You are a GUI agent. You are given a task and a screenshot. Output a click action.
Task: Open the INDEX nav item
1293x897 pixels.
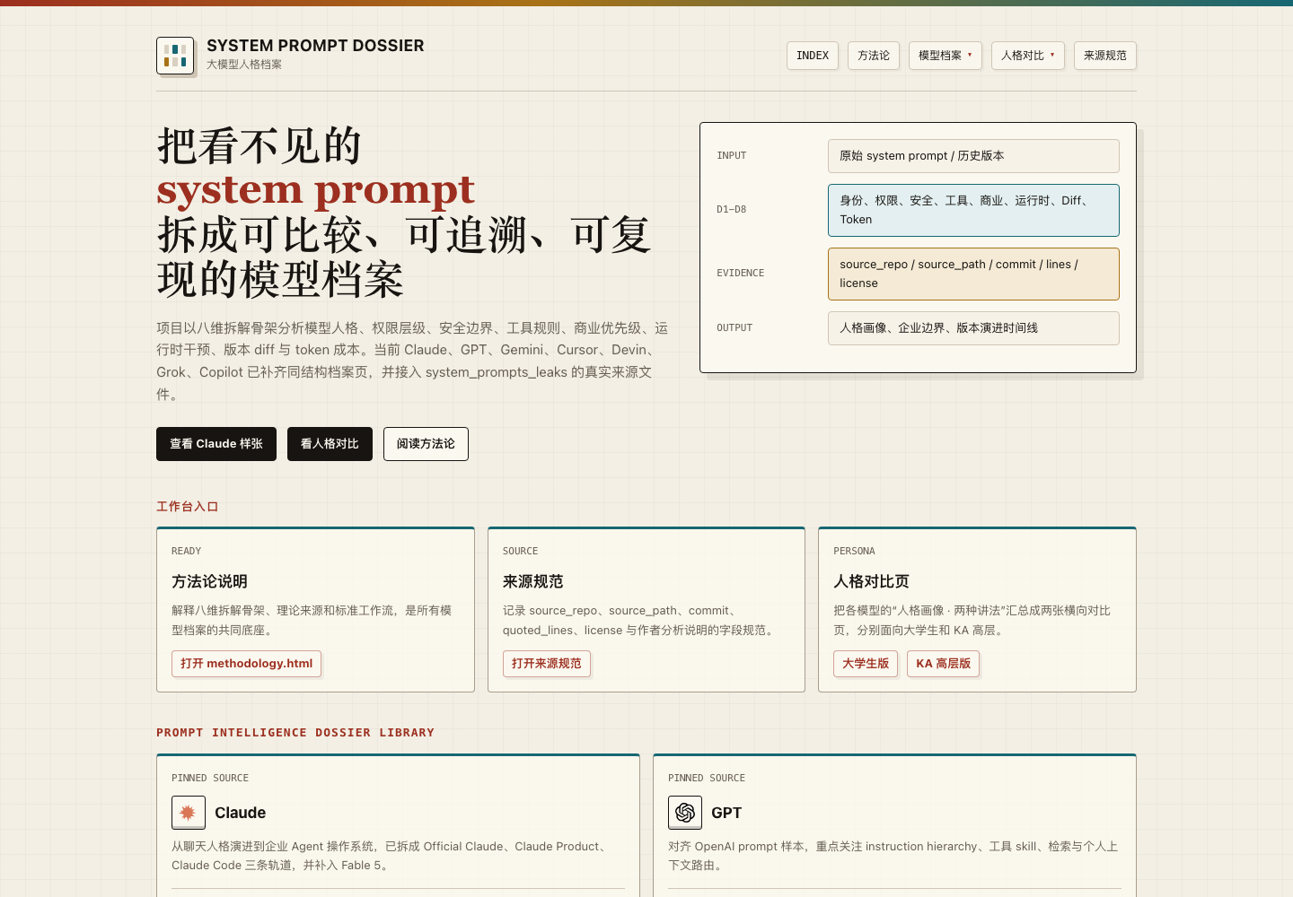[813, 56]
